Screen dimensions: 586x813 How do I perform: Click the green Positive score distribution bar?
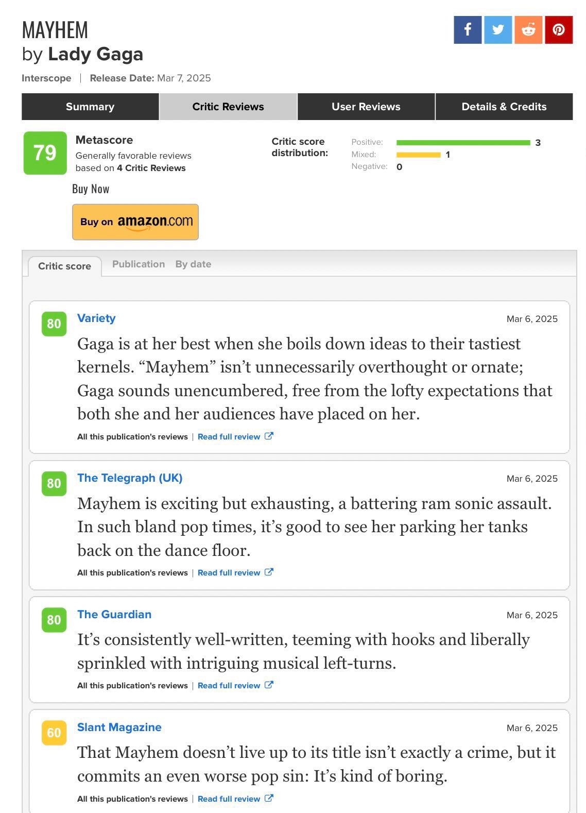[463, 143]
